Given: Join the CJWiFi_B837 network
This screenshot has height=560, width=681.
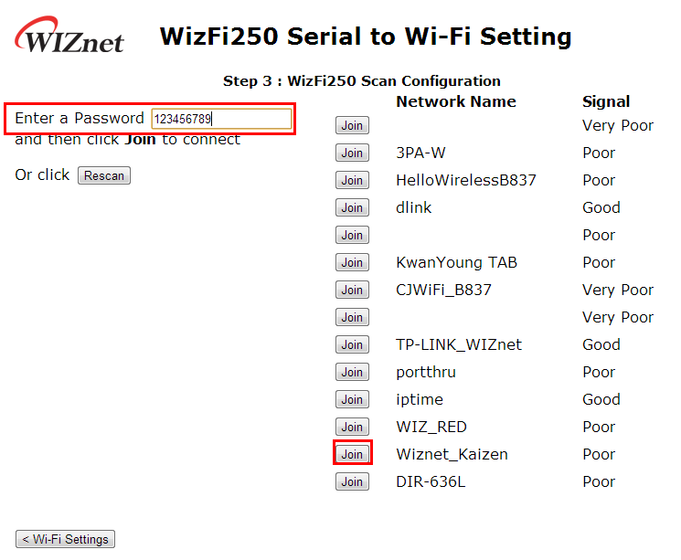Looking at the screenshot, I should click(x=352, y=290).
